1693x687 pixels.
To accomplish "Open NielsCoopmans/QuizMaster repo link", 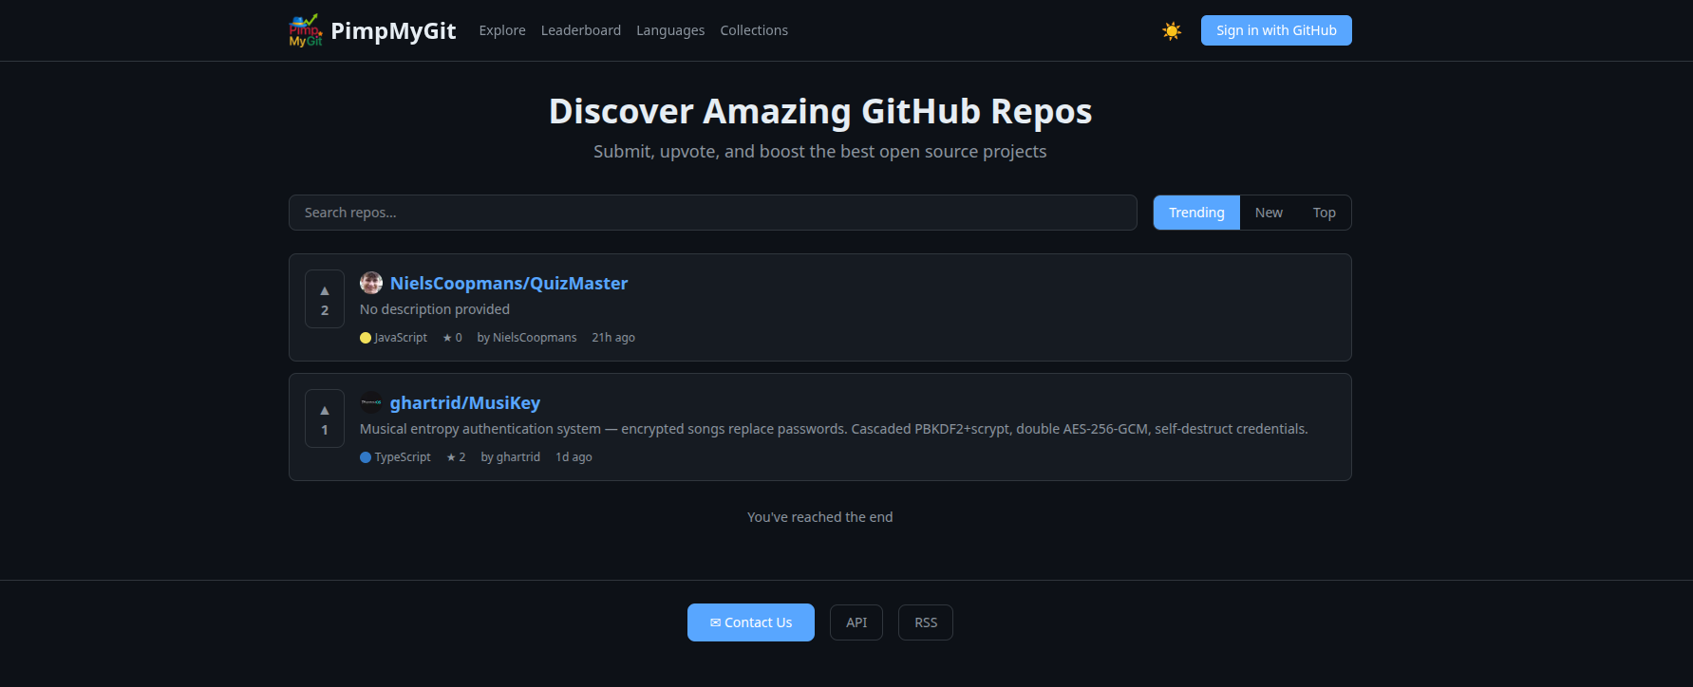I will tap(509, 283).
